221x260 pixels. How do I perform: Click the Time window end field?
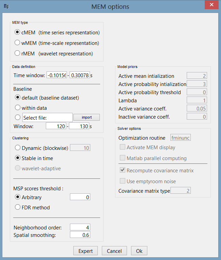[x=80, y=75]
